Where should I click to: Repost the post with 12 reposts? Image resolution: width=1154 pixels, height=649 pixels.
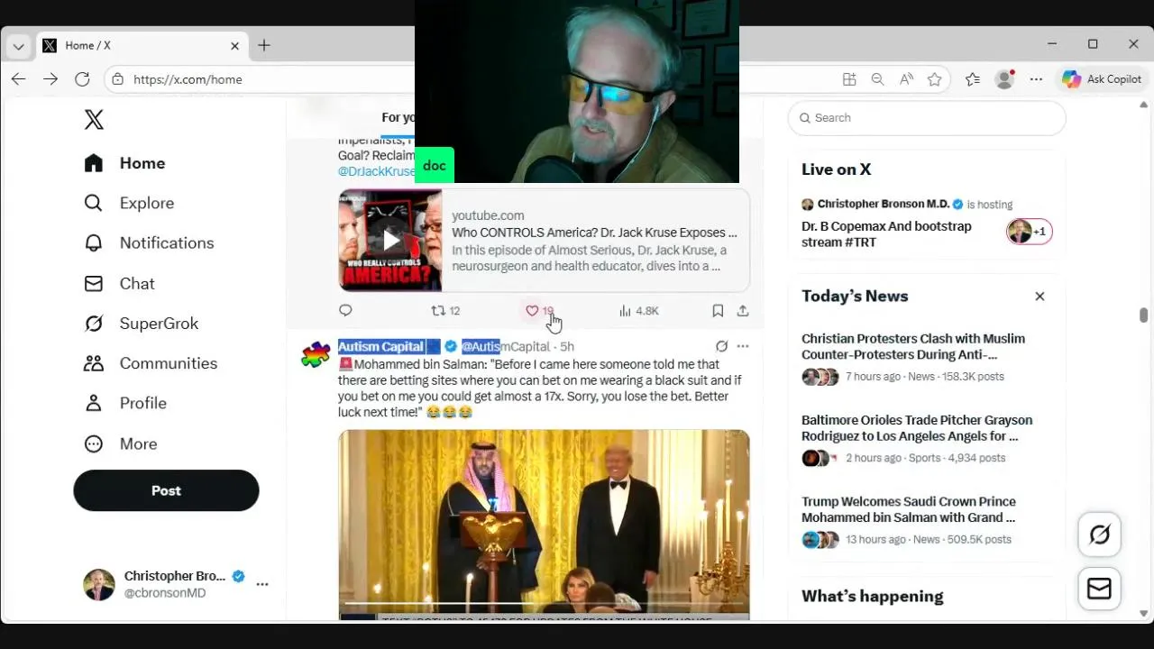(x=445, y=310)
